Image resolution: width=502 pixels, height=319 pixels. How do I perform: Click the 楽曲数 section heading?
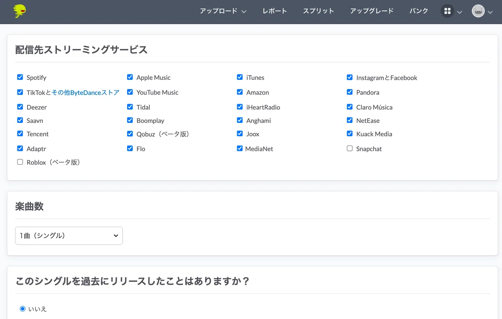tap(29, 207)
